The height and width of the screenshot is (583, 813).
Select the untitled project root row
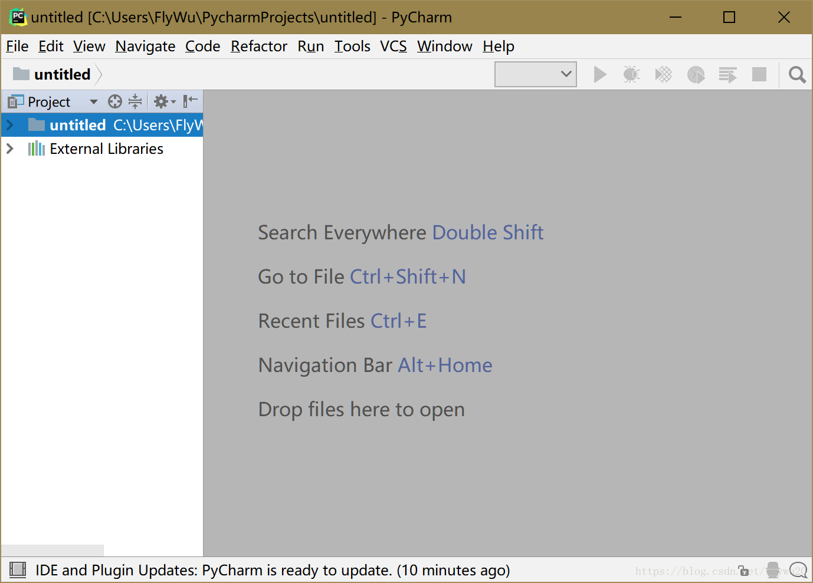coord(102,125)
